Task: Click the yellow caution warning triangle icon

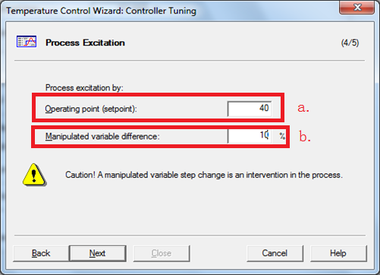Action: pos(34,175)
